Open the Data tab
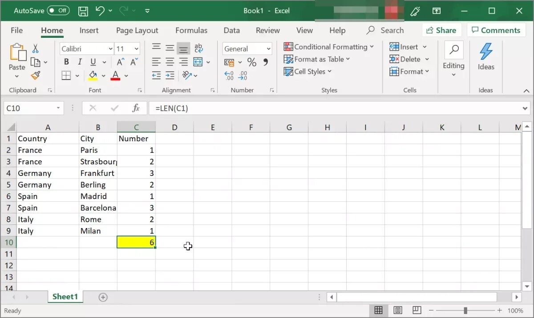Screen dimensions: 534x318 [x=231, y=30]
